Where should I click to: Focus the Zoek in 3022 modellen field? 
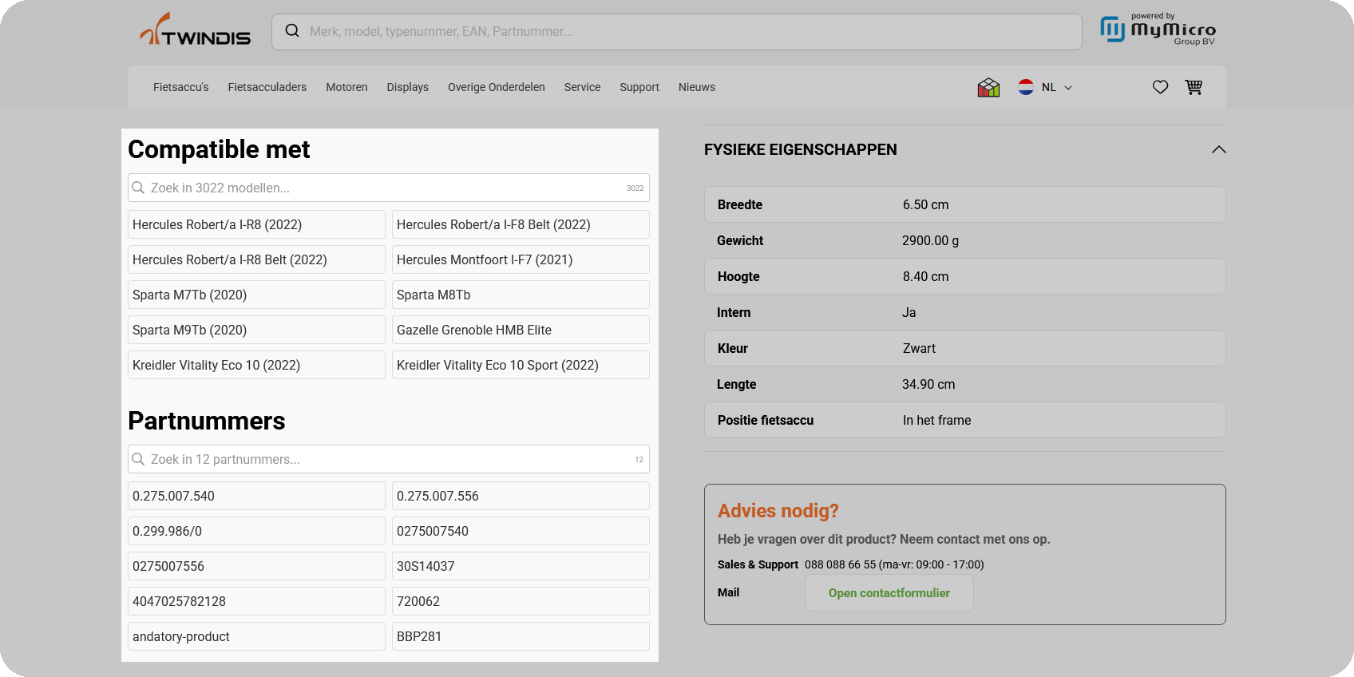pyautogui.click(x=389, y=188)
